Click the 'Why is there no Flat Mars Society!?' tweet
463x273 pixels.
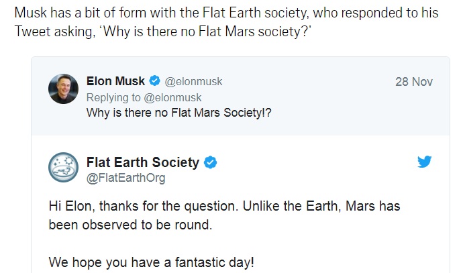pos(178,113)
